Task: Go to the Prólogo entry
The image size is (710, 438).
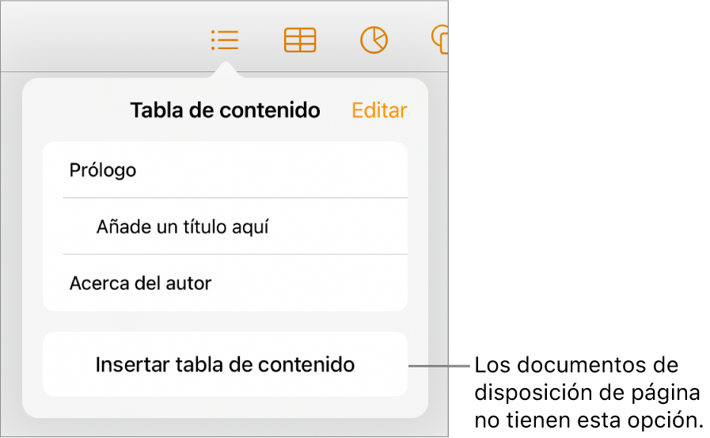Action: point(225,169)
